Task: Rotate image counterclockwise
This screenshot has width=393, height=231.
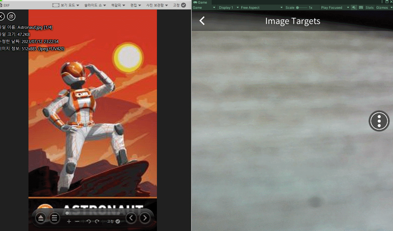Action: 88,221
